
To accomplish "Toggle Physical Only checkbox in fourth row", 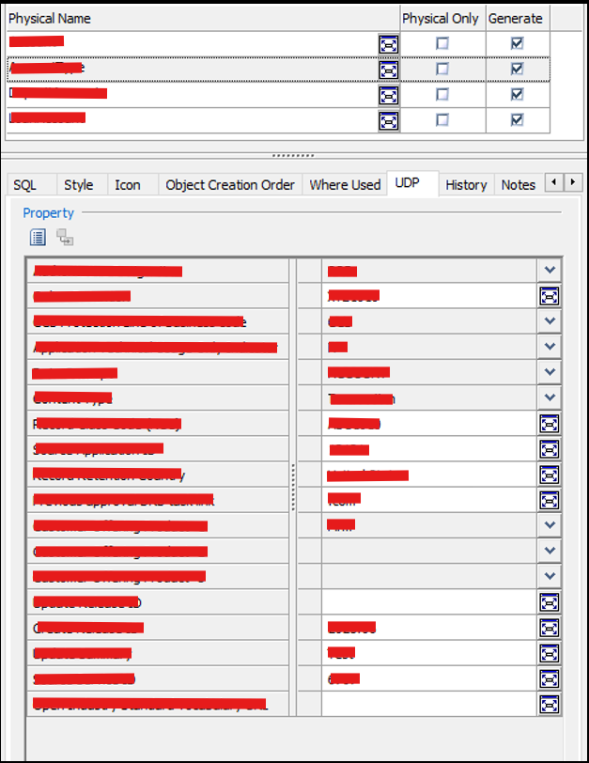I will click(x=442, y=119).
